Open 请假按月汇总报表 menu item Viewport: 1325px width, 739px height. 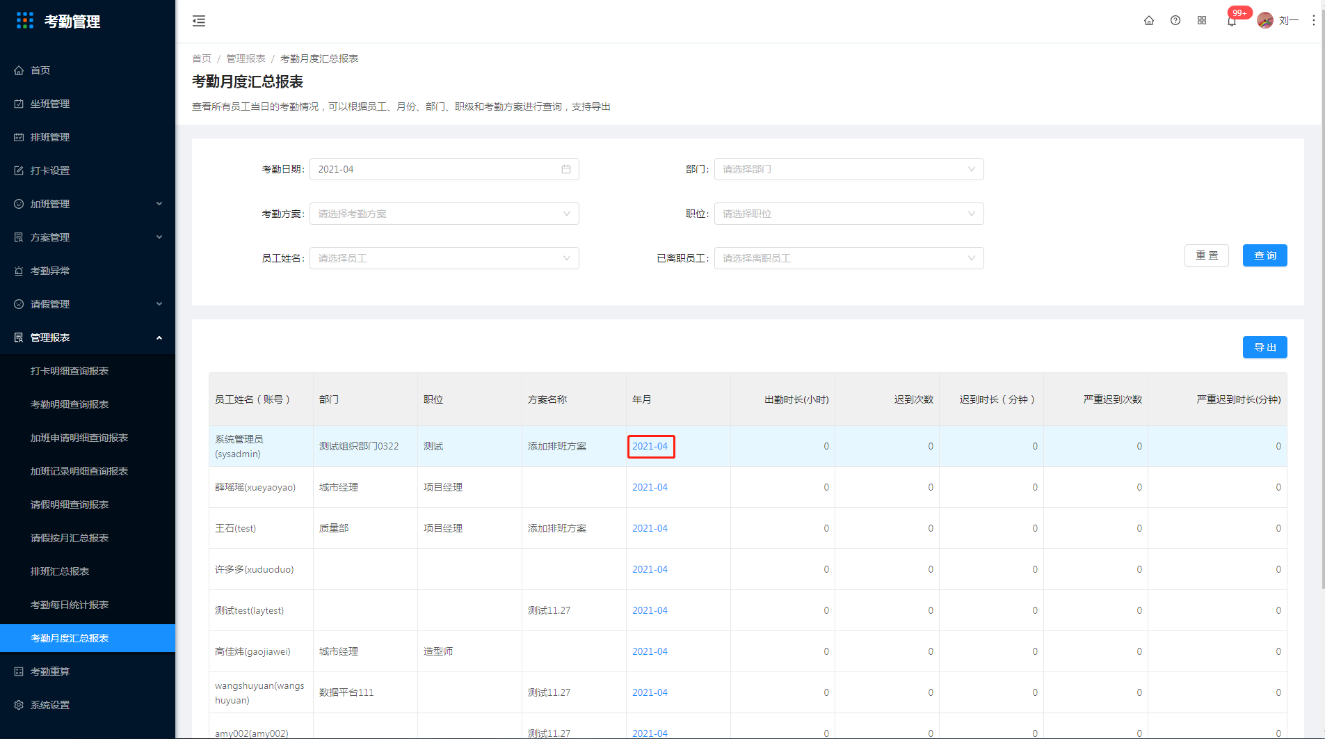pos(88,538)
